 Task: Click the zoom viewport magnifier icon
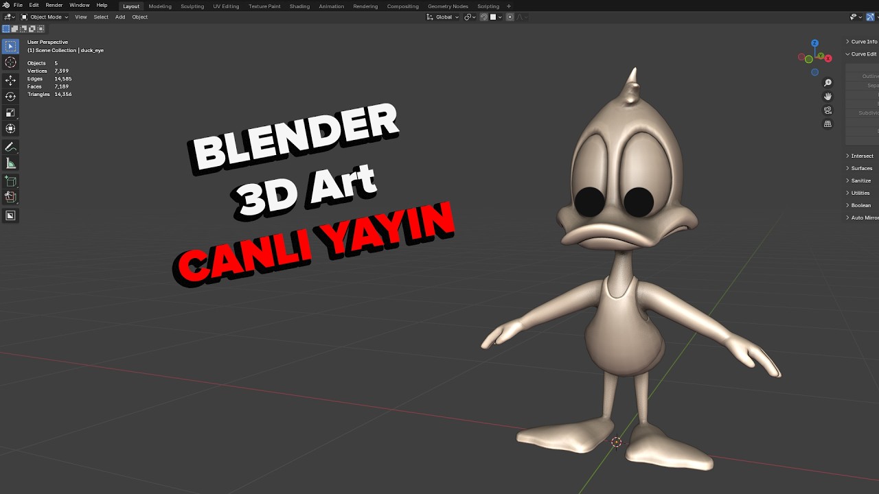[x=827, y=83]
